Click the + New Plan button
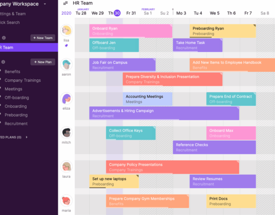Screen dimensions: 275x215 [x=43, y=62]
